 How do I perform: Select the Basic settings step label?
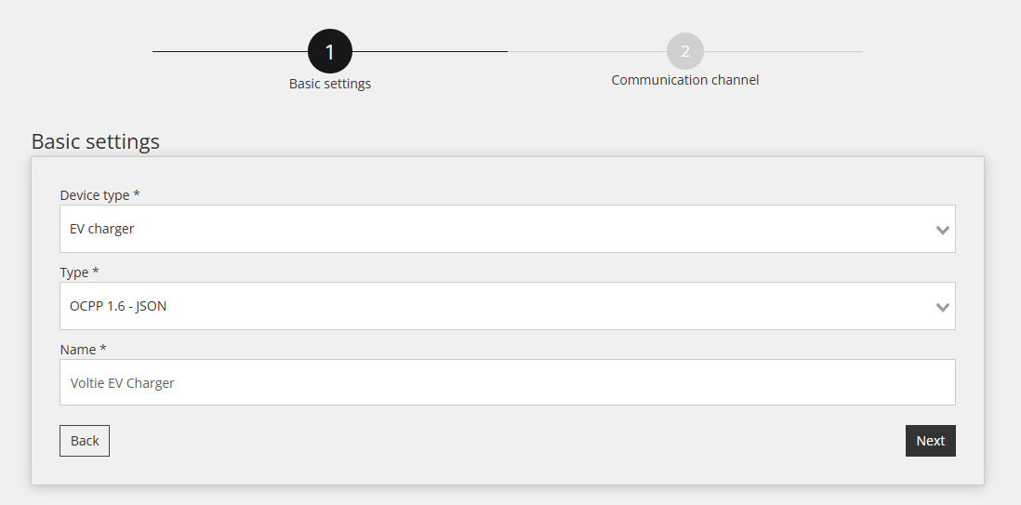[329, 84]
